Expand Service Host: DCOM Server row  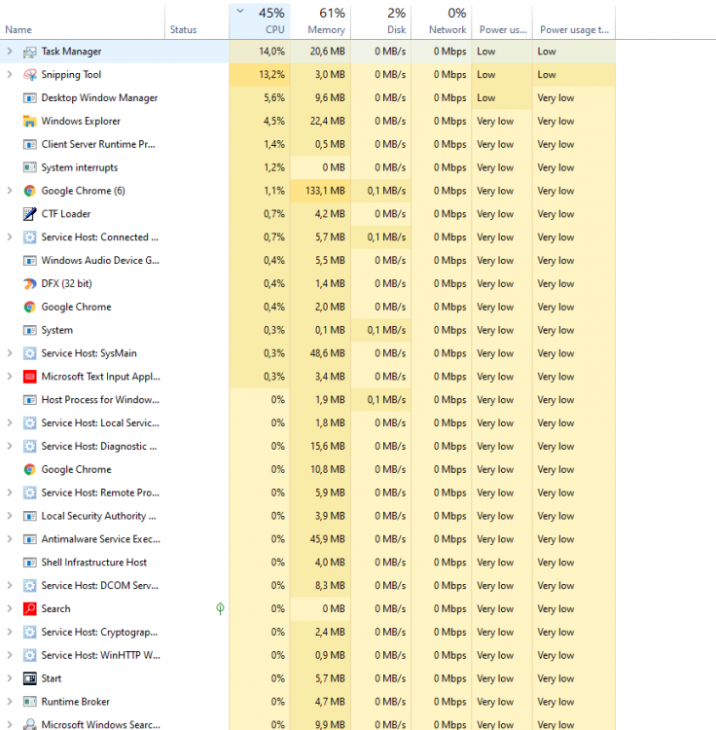(x=10, y=585)
